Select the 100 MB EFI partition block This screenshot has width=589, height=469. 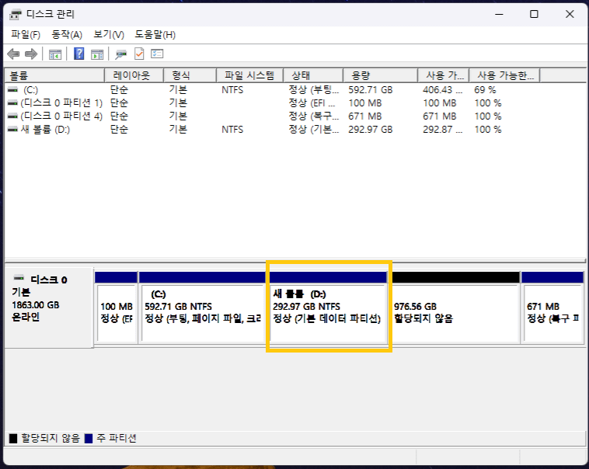pyautogui.click(x=116, y=307)
